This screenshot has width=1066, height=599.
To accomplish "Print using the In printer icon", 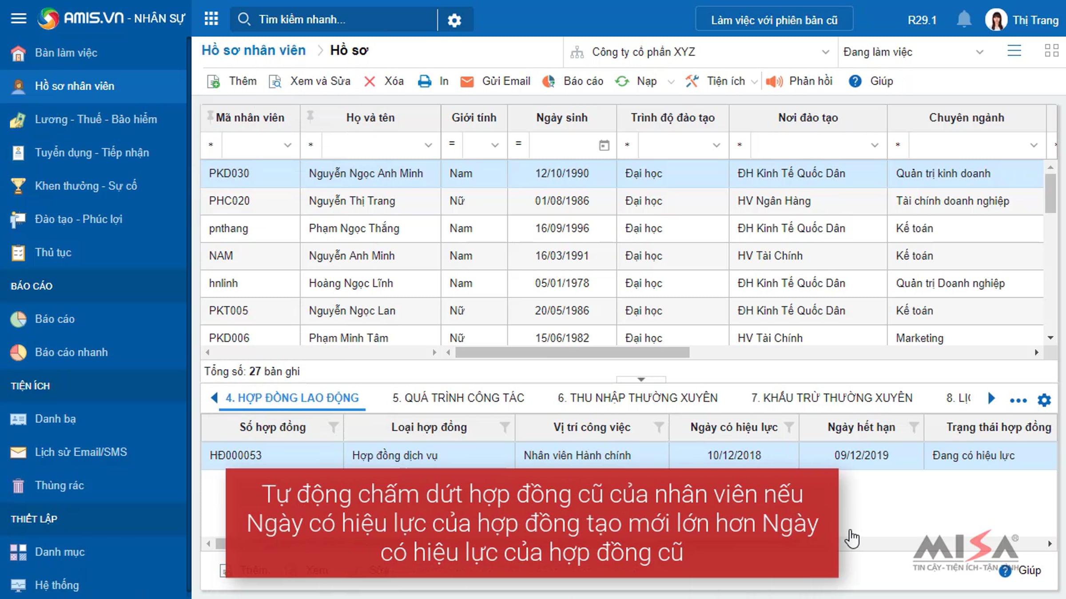I will (x=424, y=81).
